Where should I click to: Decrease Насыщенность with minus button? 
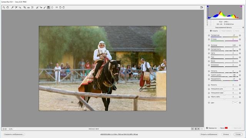[x=209, y=79]
